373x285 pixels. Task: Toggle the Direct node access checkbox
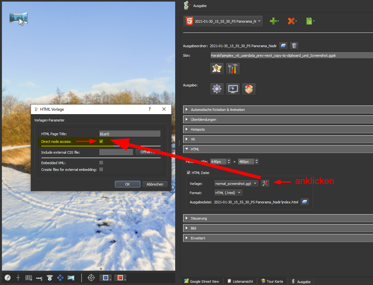coord(101,141)
